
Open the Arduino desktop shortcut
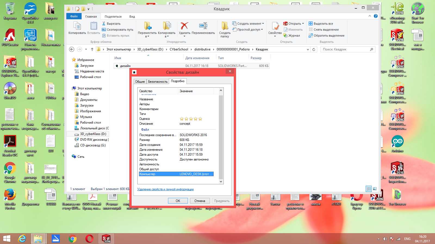pyautogui.click(x=397, y=144)
